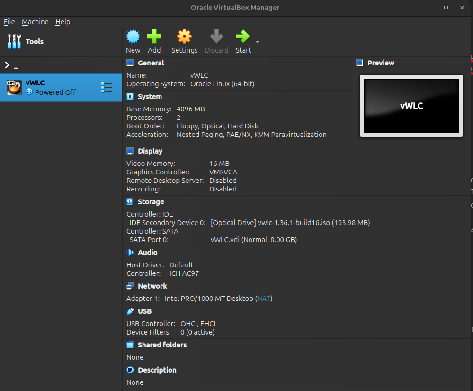Click the Network section adapter icon

click(x=130, y=286)
